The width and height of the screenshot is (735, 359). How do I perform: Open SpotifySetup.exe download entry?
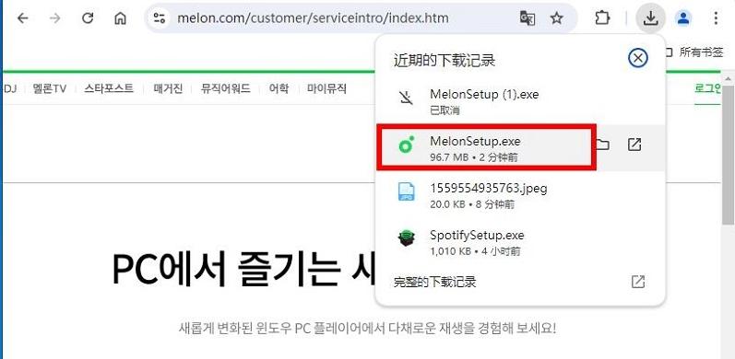point(520,242)
